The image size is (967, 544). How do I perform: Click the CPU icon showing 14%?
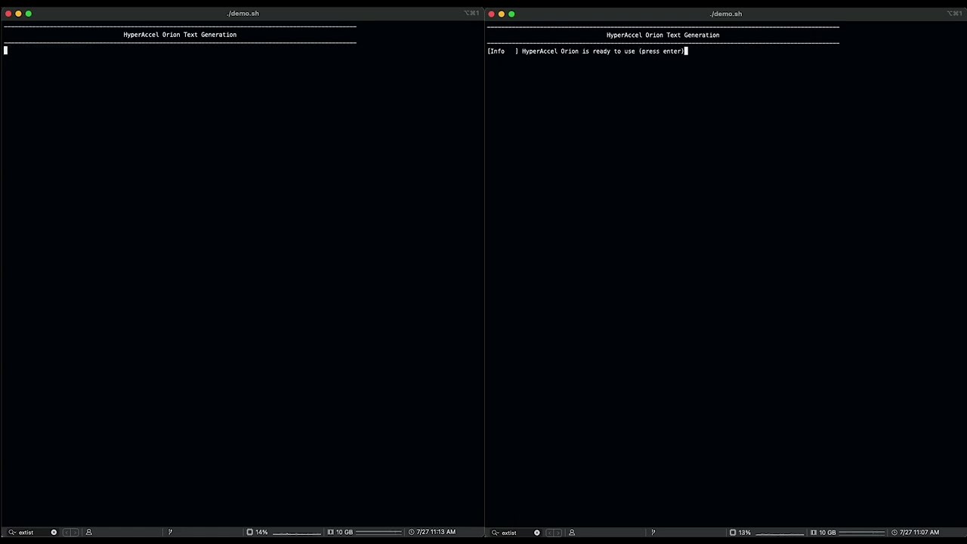(249, 532)
